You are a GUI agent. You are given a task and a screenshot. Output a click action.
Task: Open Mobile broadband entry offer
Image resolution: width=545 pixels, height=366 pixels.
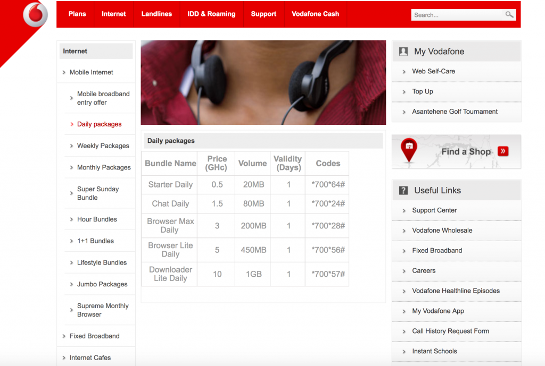coord(103,98)
